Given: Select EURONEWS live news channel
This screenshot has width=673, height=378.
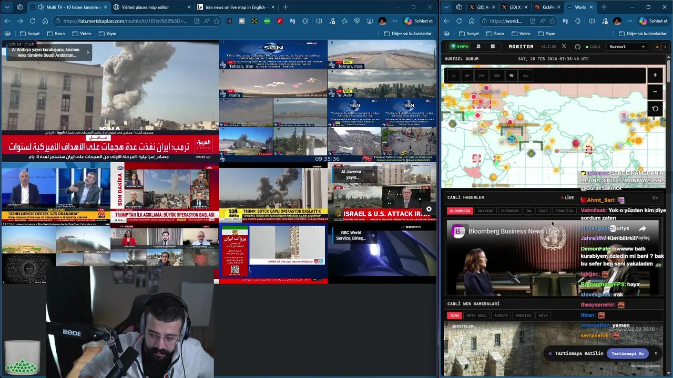Looking at the screenshot, I should (x=510, y=211).
